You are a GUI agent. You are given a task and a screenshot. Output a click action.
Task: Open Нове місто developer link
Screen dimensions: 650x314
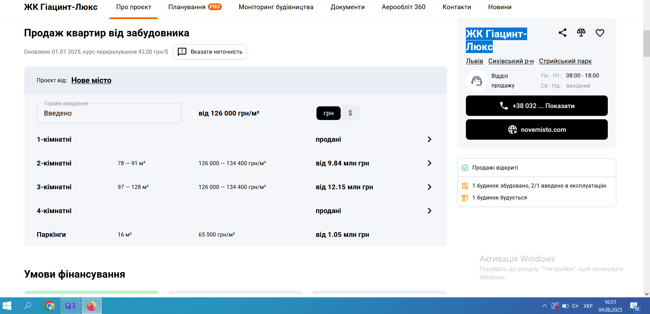(91, 80)
